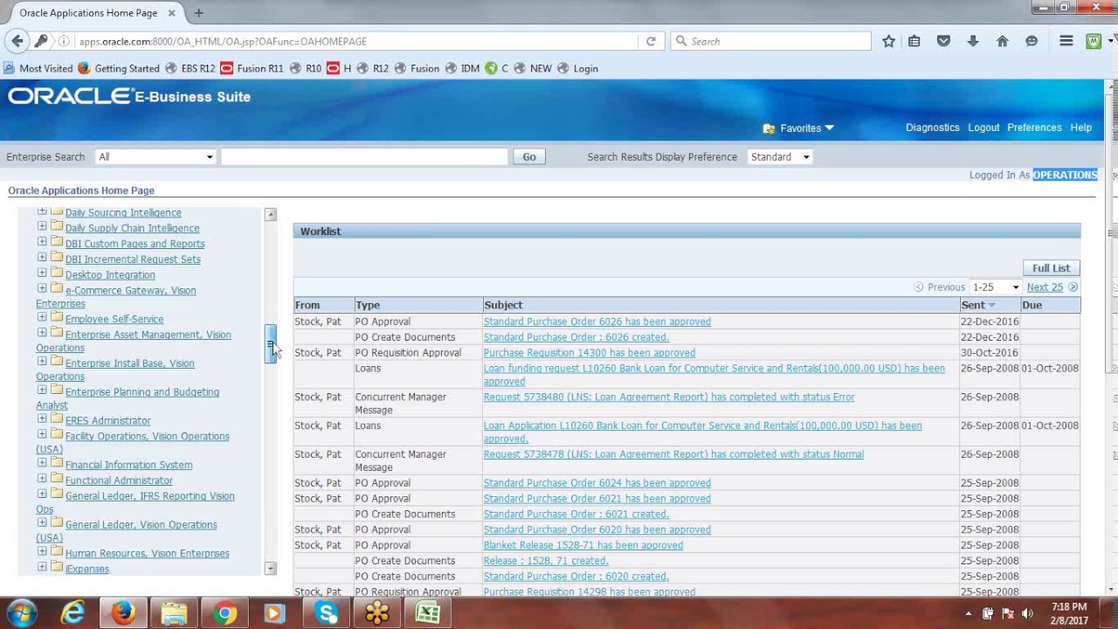Viewport: 1118px width, 629px height.
Task: Click the Full List button
Action: tap(1051, 268)
